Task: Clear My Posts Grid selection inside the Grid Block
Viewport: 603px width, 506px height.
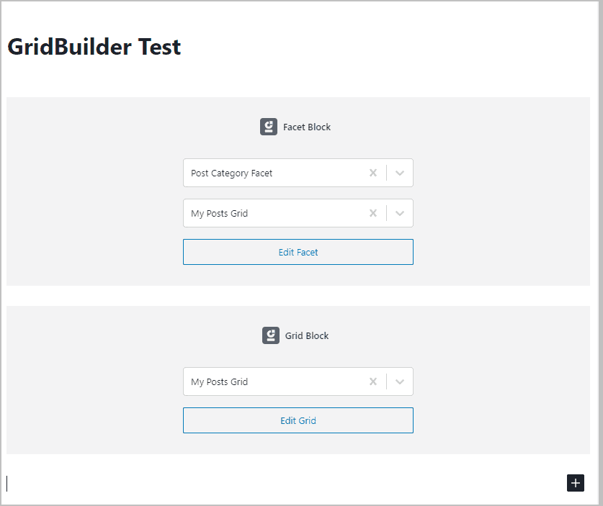Action: point(373,381)
